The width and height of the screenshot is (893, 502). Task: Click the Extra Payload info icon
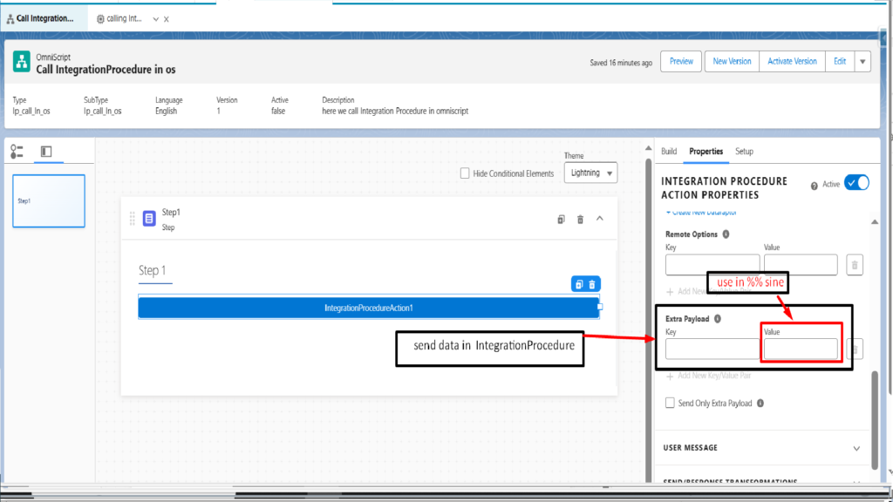point(718,319)
